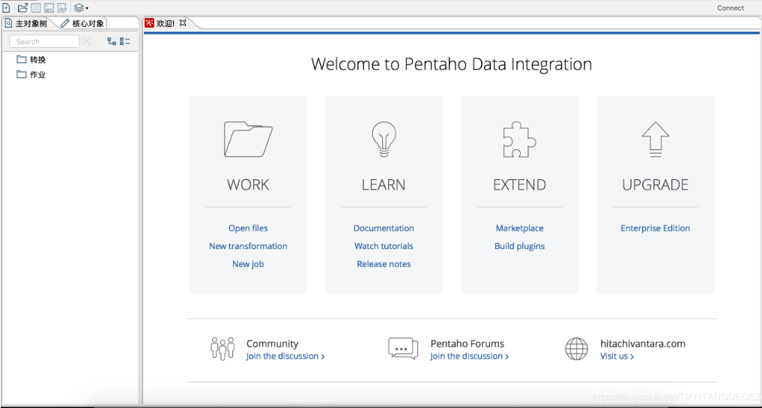Click the hitachivantara.com heading text
The image size is (762, 408).
coord(642,343)
